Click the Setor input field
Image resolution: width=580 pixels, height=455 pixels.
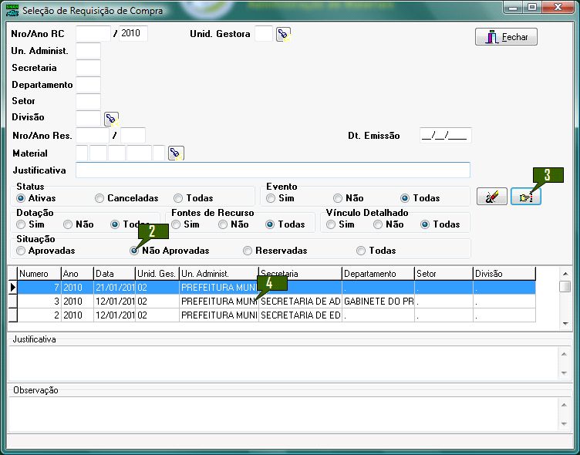pyautogui.click(x=88, y=101)
